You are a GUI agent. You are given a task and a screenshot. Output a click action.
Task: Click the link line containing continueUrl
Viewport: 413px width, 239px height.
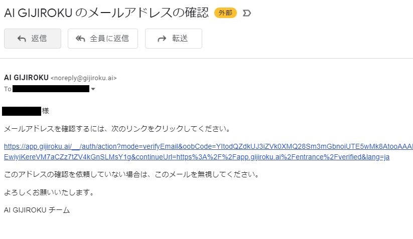[x=197, y=157]
